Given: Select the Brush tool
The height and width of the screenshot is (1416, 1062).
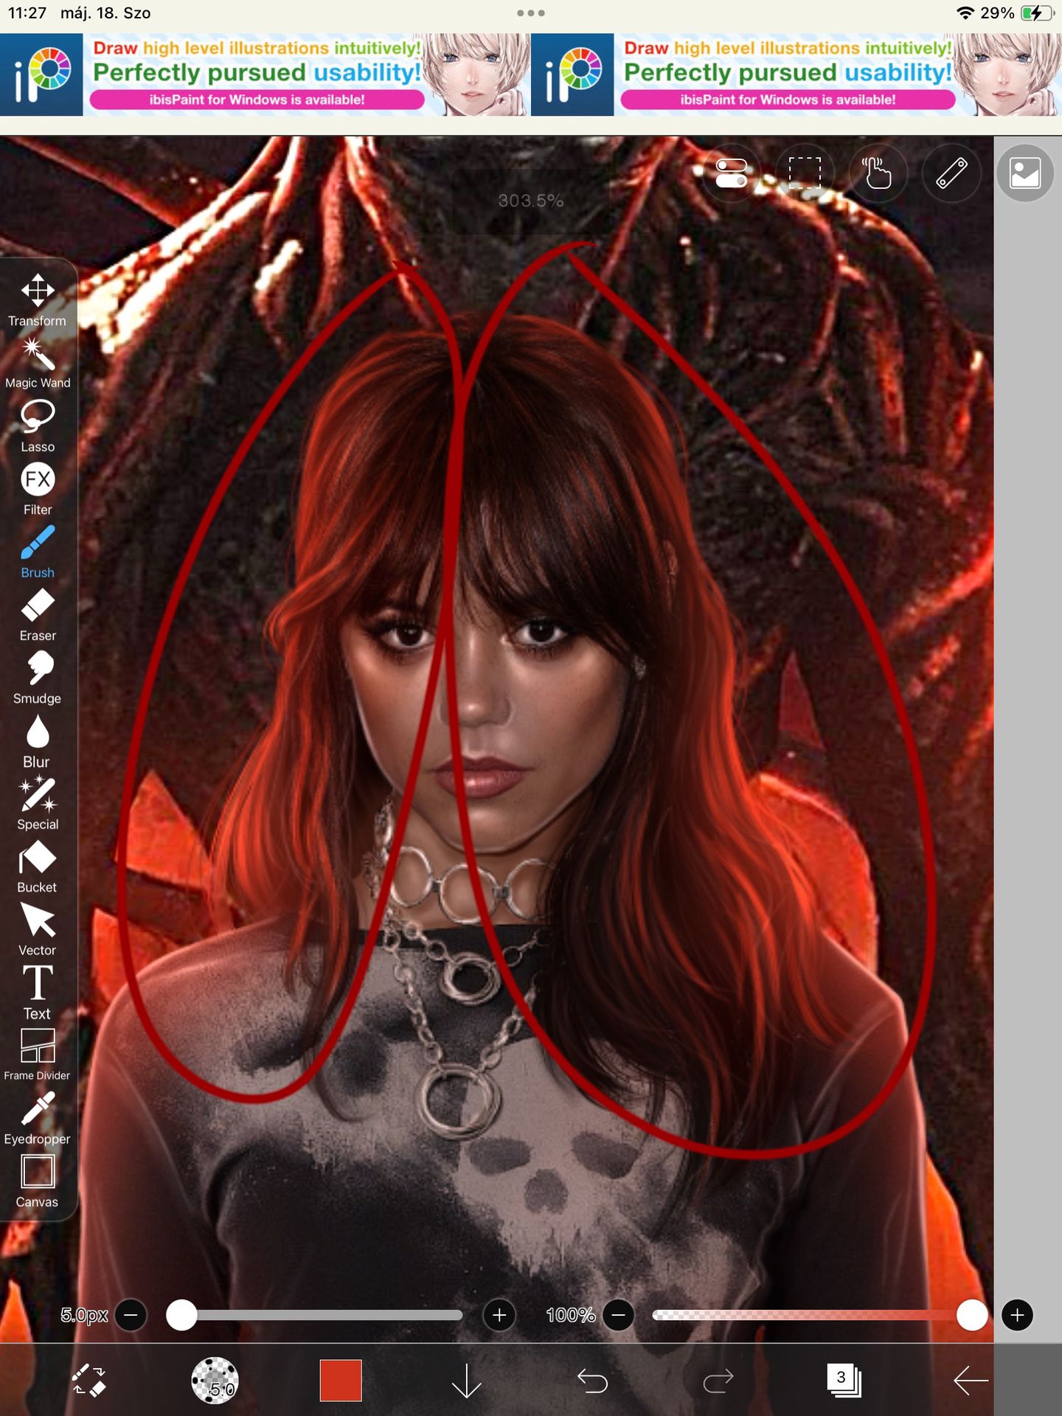Looking at the screenshot, I should pyautogui.click(x=37, y=552).
